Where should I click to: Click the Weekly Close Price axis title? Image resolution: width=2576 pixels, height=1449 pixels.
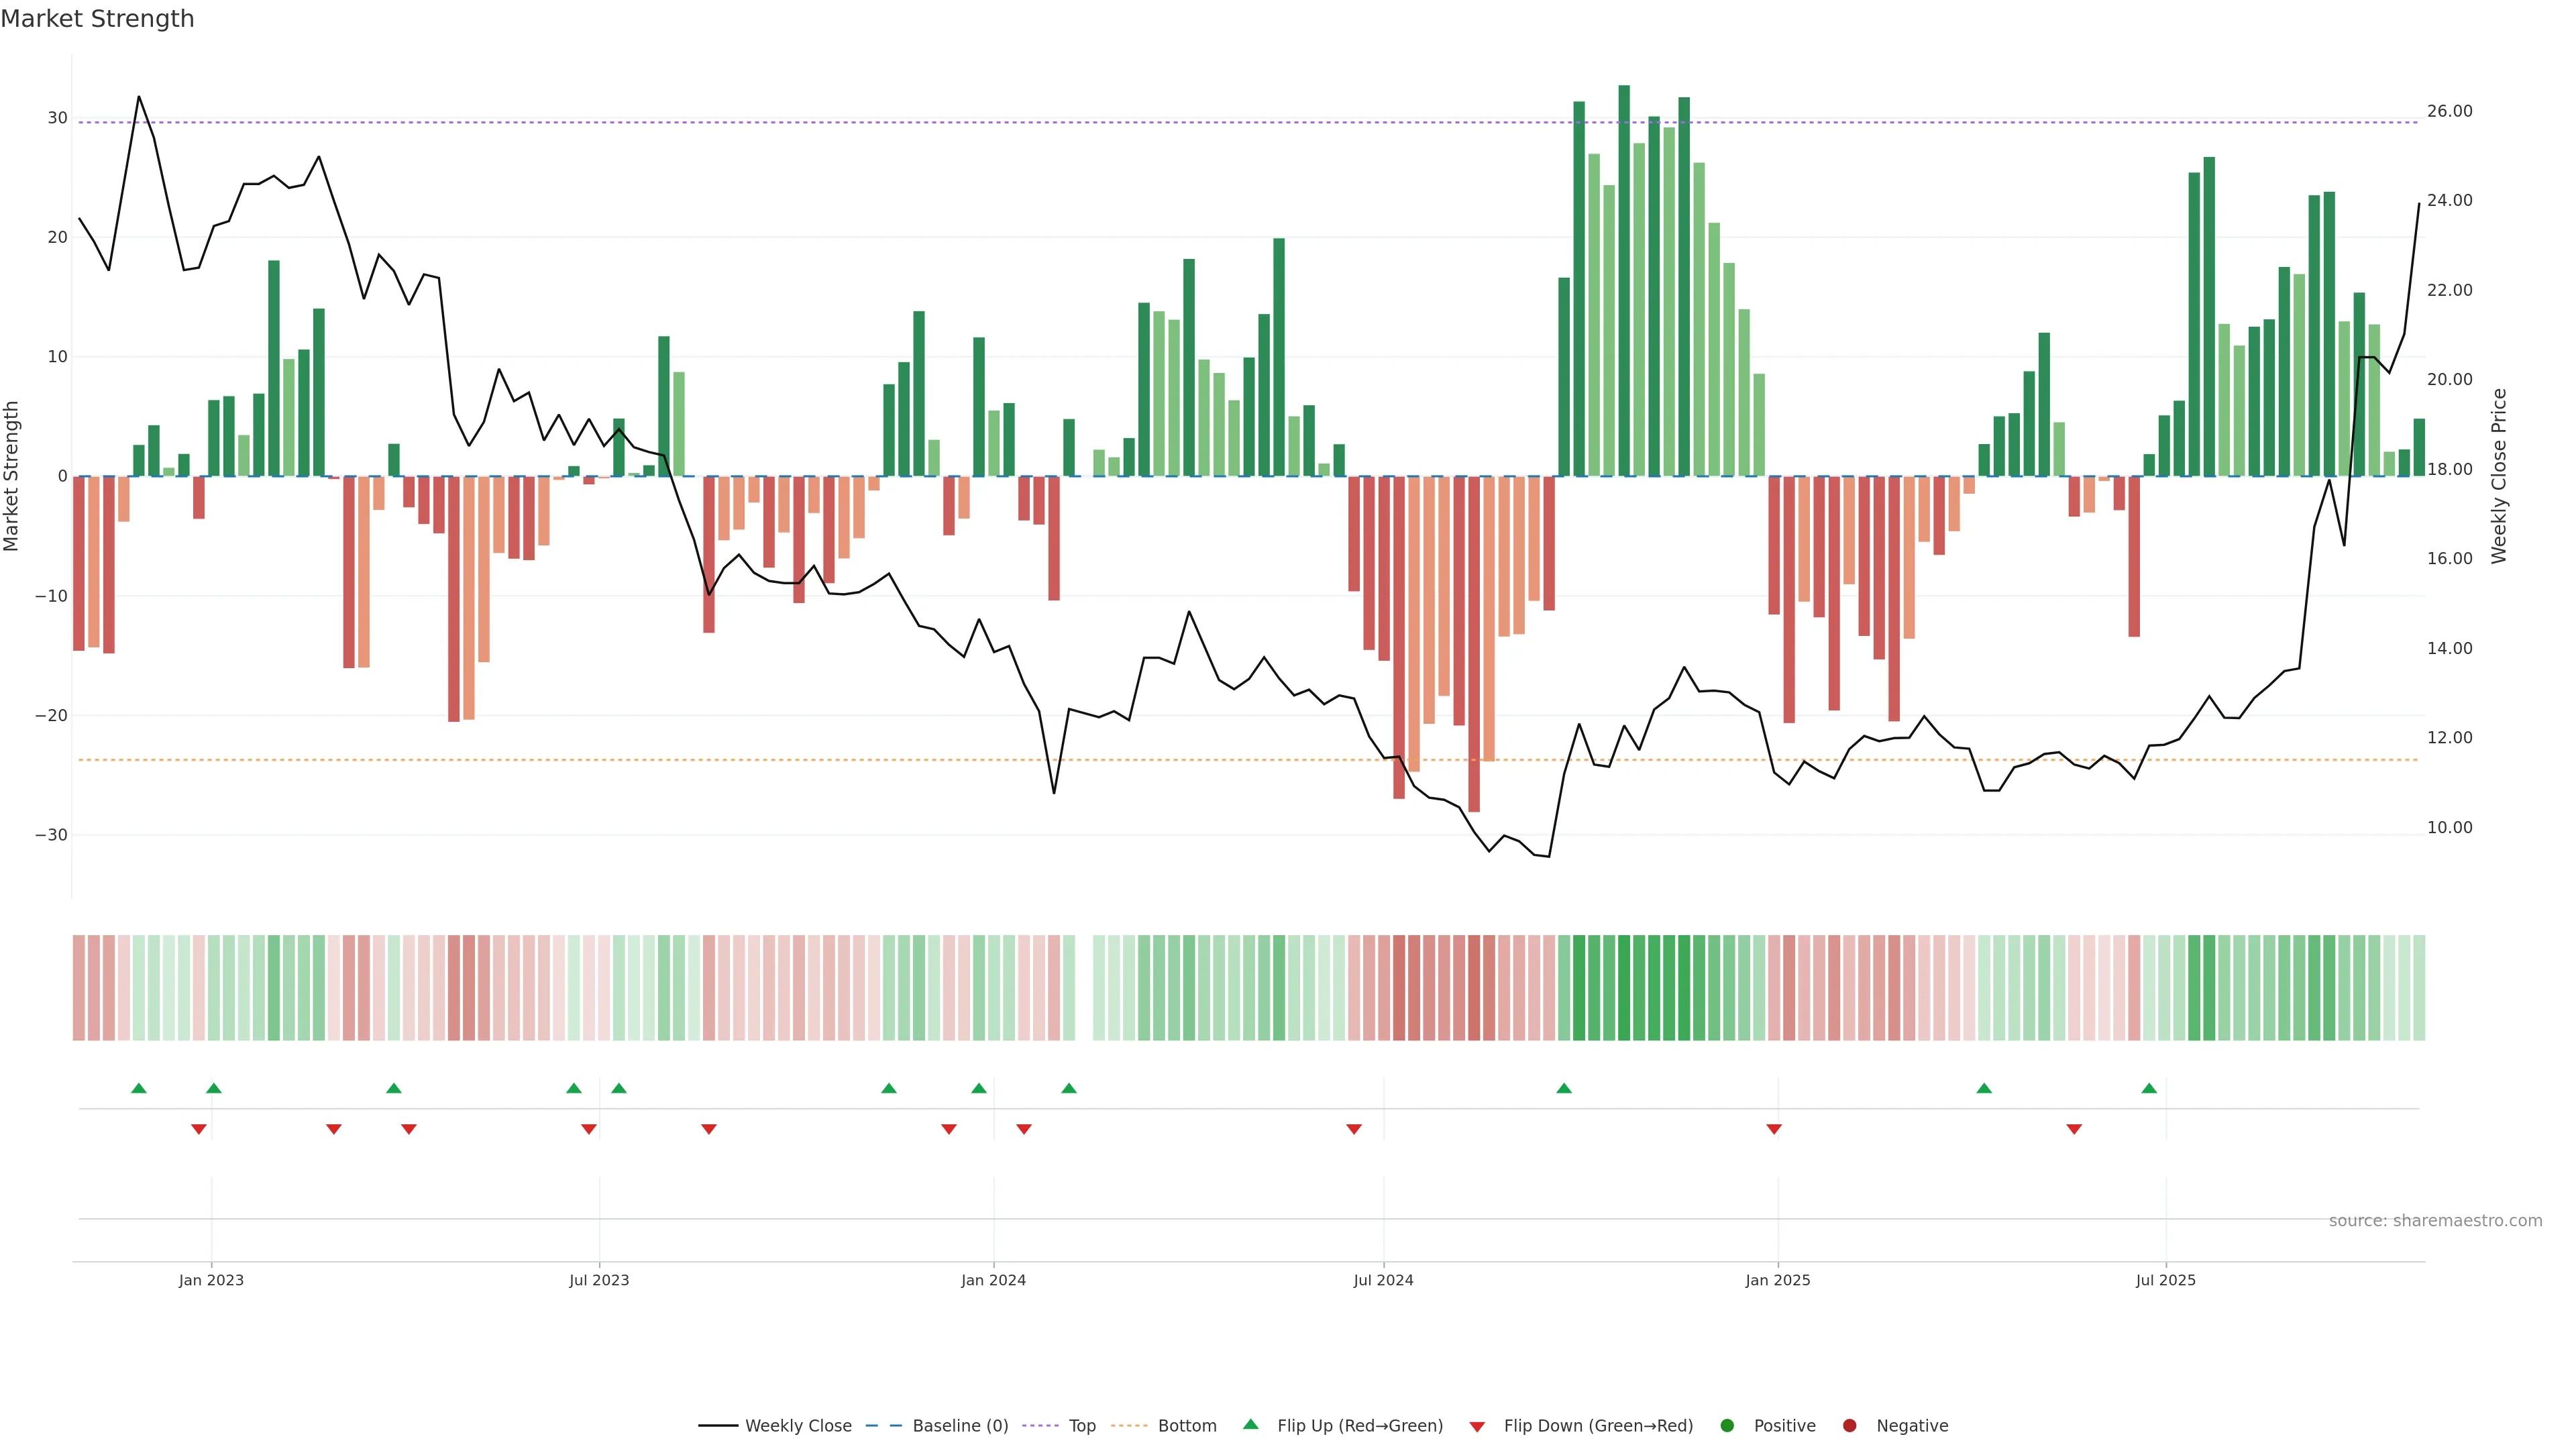click(2499, 476)
